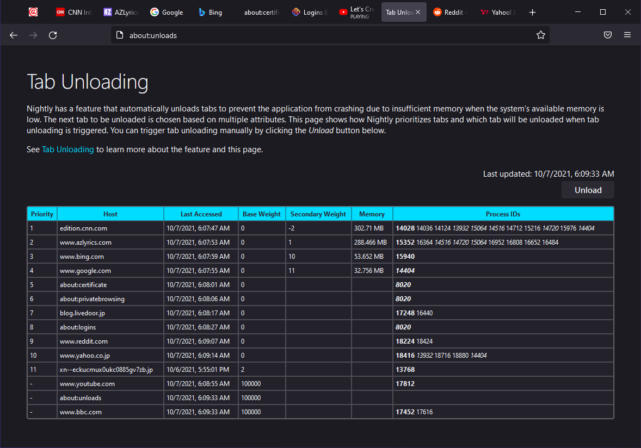Image resolution: width=641 pixels, height=448 pixels.
Task: Switch to the Yahoo Japan tab
Action: (x=497, y=12)
